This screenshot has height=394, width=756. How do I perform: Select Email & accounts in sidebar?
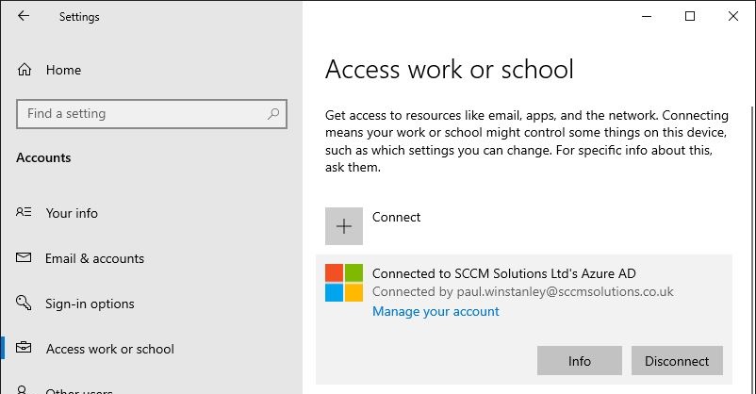coord(94,258)
